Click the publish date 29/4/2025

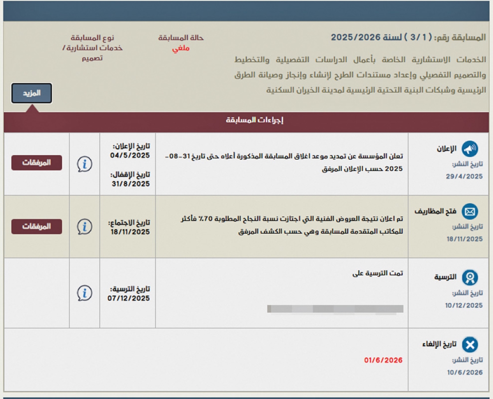(464, 177)
